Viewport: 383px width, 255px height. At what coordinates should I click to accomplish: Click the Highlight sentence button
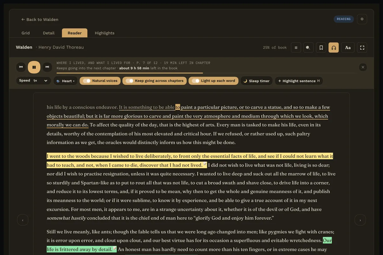299,81
